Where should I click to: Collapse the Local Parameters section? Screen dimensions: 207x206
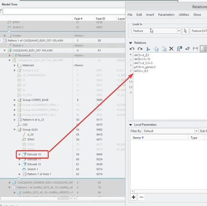pos(130,125)
